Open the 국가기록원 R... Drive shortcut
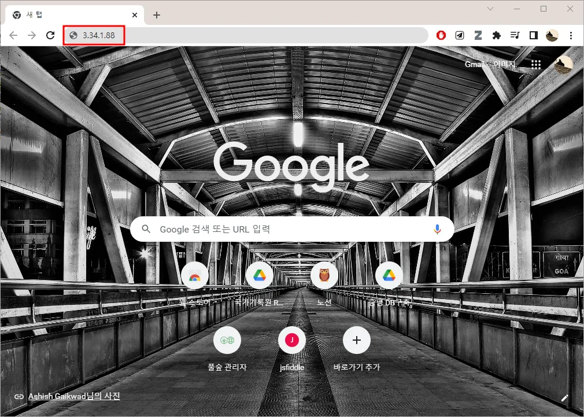 click(x=259, y=283)
